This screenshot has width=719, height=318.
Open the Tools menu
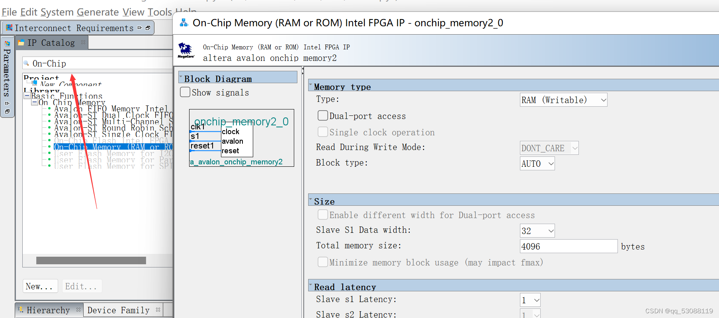coord(160,12)
